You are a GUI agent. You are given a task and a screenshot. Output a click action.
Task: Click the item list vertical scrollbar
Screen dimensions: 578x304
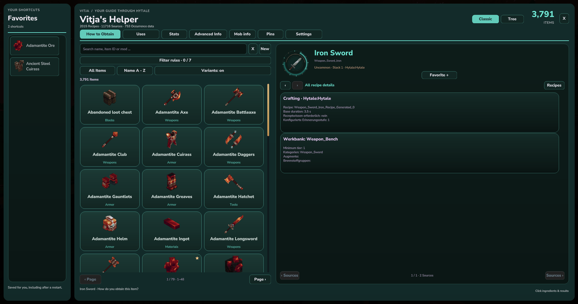tap(268, 110)
